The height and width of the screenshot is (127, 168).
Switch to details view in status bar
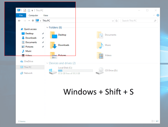153,122
